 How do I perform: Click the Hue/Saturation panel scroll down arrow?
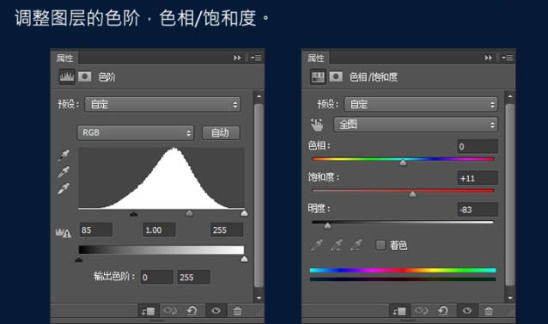click(510, 297)
